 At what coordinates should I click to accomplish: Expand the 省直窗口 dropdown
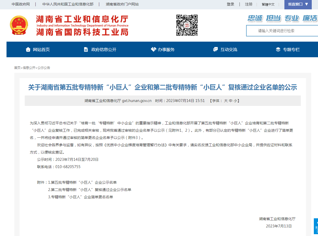[x=298, y=4]
